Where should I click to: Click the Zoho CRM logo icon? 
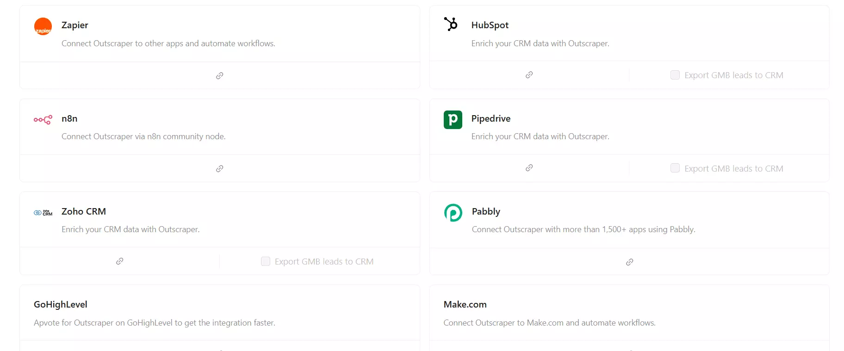(43, 213)
